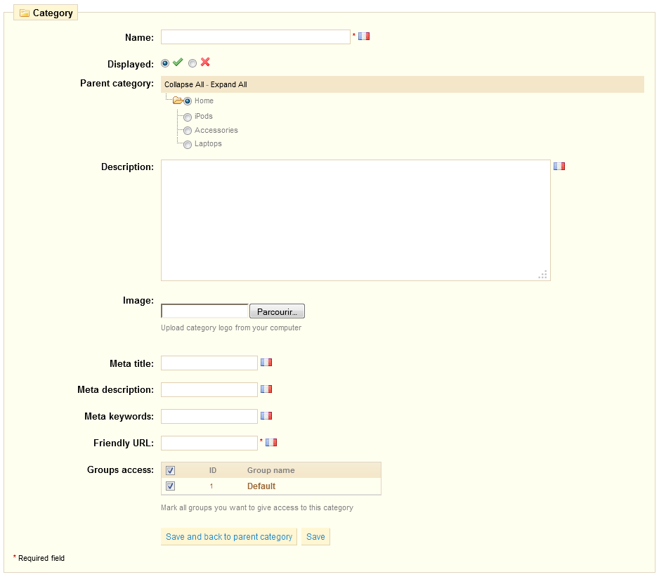The height and width of the screenshot is (577, 659).
Task: Click the 'Required field' note
Action: coord(41,558)
